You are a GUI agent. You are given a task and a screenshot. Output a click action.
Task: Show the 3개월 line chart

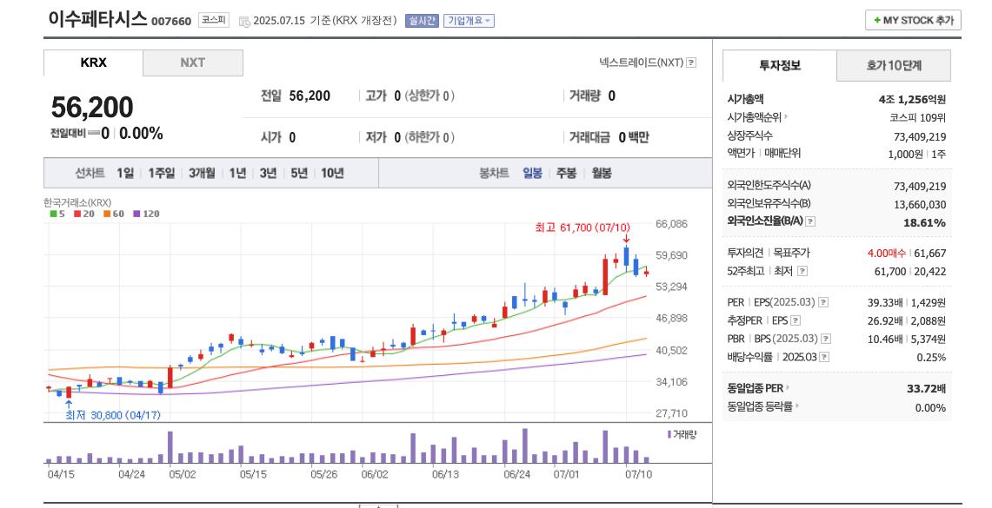tap(202, 173)
